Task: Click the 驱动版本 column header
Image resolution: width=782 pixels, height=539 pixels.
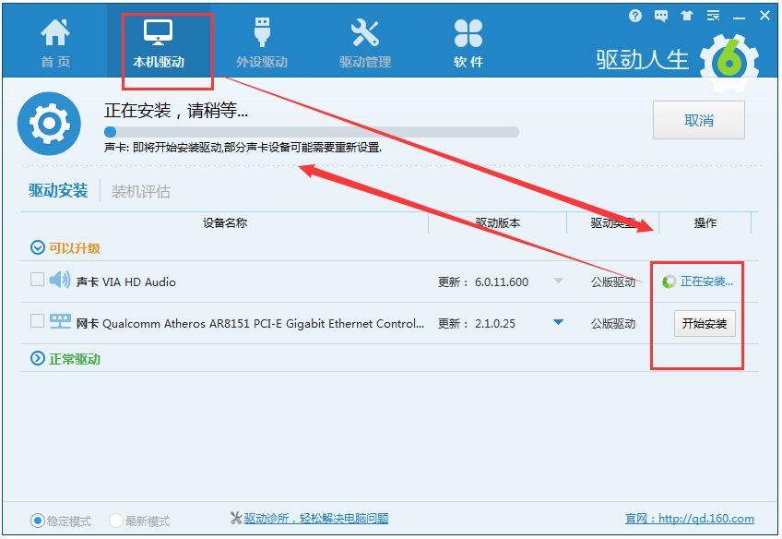Action: click(497, 222)
